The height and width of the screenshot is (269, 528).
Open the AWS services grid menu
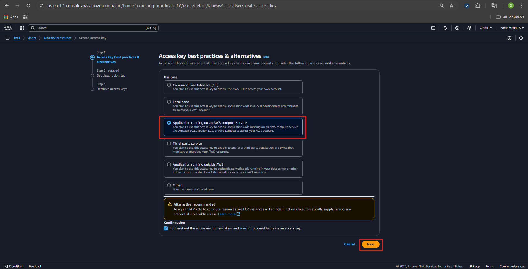pyautogui.click(x=22, y=28)
